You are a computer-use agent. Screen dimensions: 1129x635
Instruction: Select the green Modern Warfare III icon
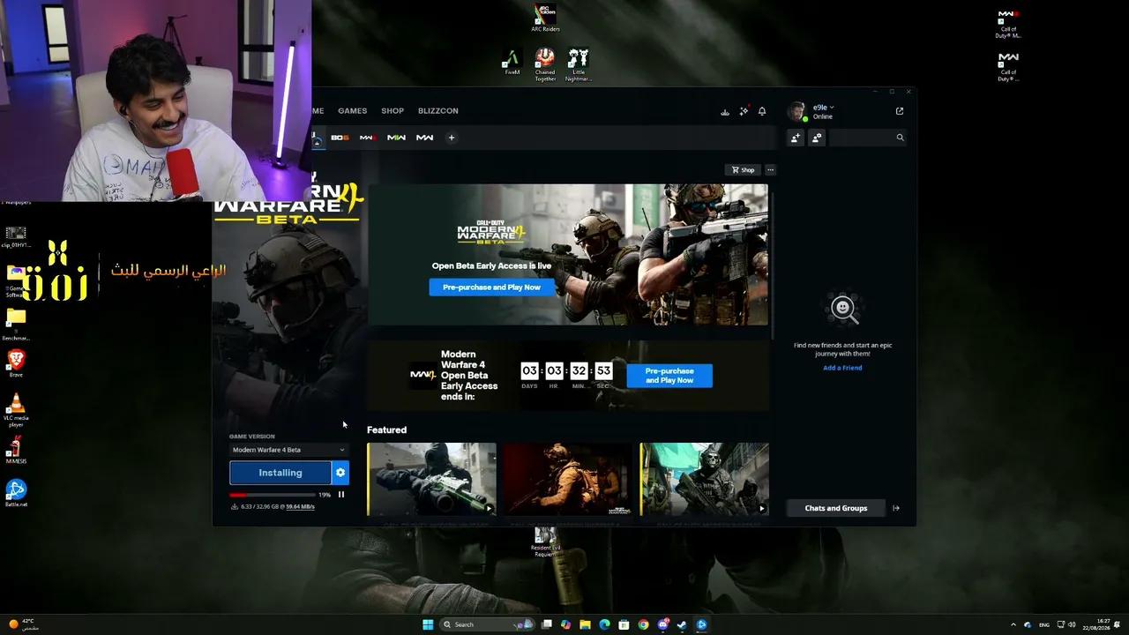tap(396, 138)
